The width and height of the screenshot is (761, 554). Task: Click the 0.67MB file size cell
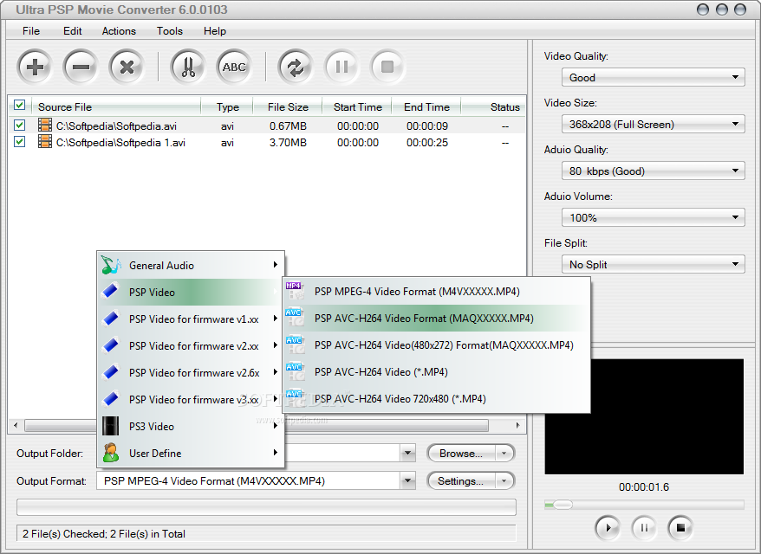(x=288, y=126)
